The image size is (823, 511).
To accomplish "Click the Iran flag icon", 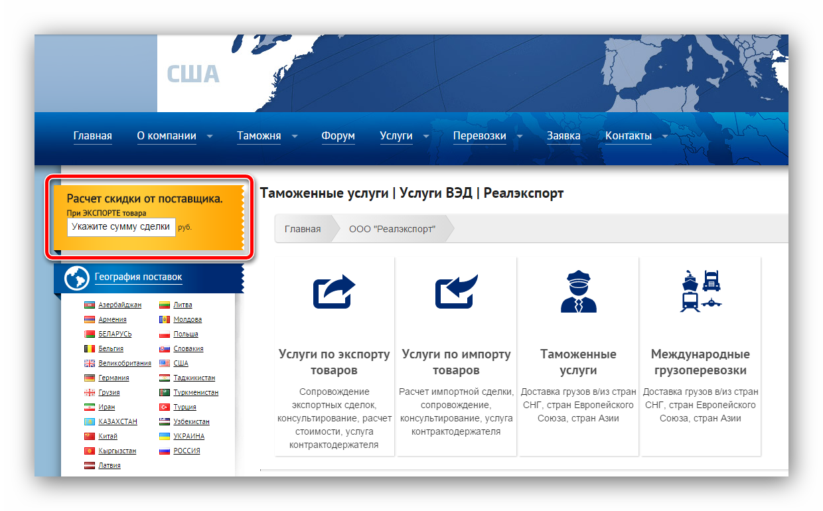I will tap(90, 407).
